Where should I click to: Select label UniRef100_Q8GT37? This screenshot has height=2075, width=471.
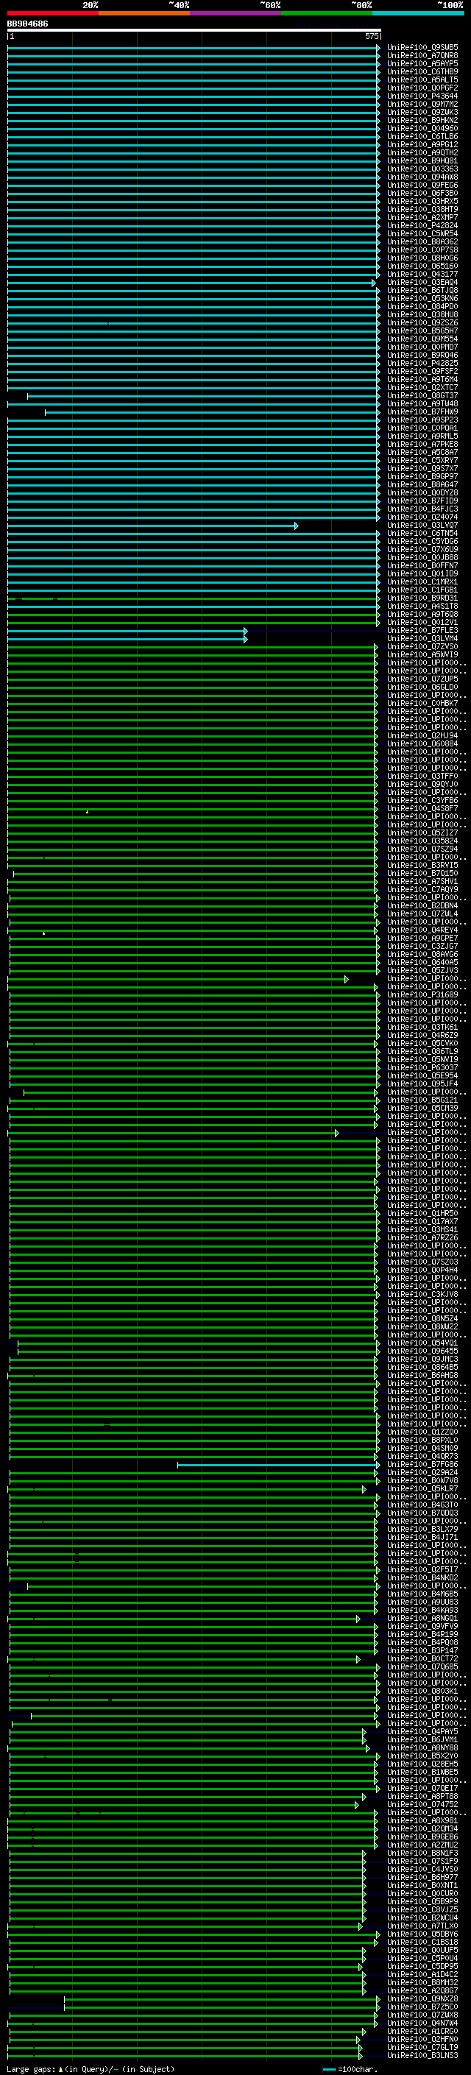coord(422,395)
